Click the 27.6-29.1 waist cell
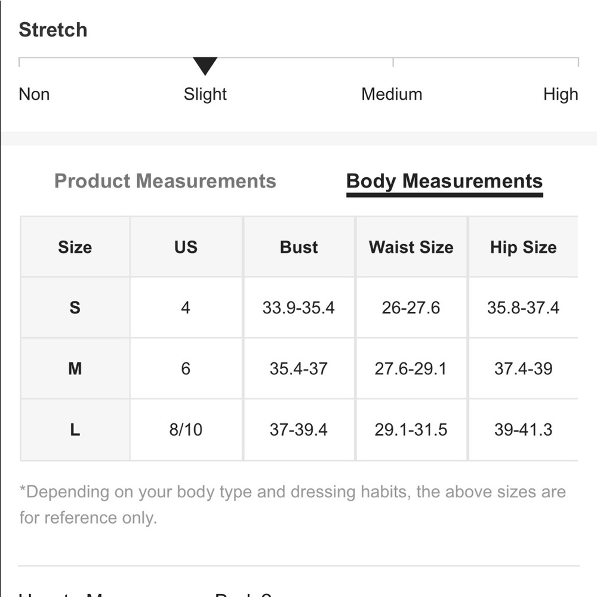597x597 pixels. 411,368
